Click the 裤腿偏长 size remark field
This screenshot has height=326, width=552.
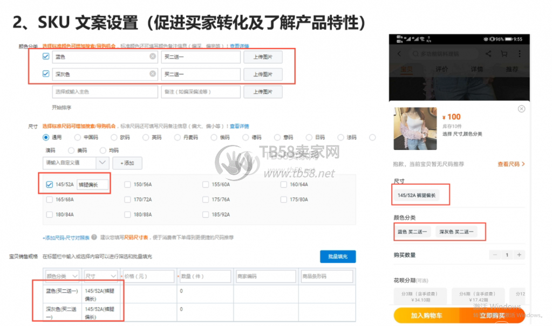(92, 185)
